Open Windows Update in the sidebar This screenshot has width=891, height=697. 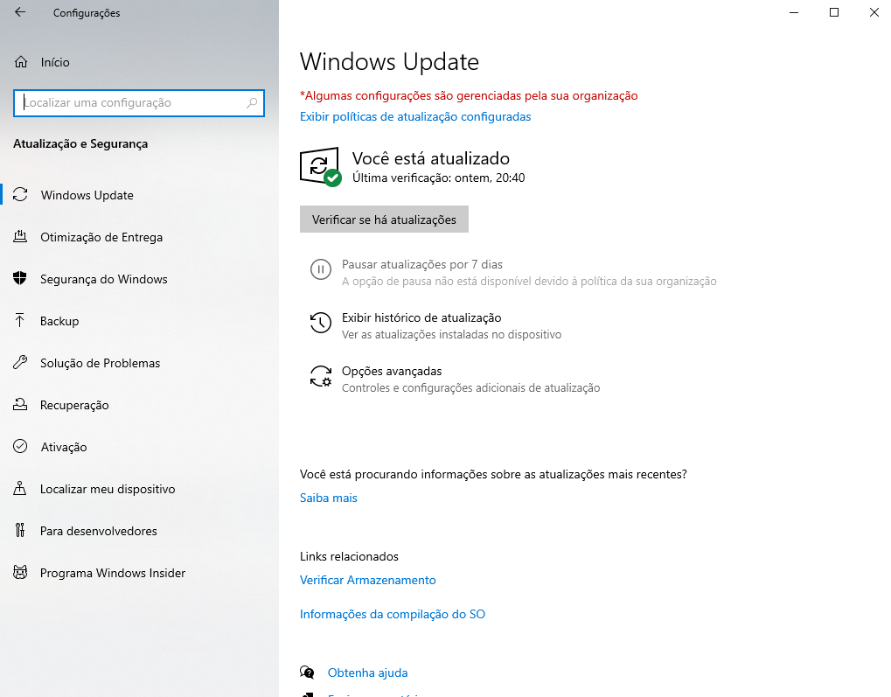pyautogui.click(x=139, y=195)
